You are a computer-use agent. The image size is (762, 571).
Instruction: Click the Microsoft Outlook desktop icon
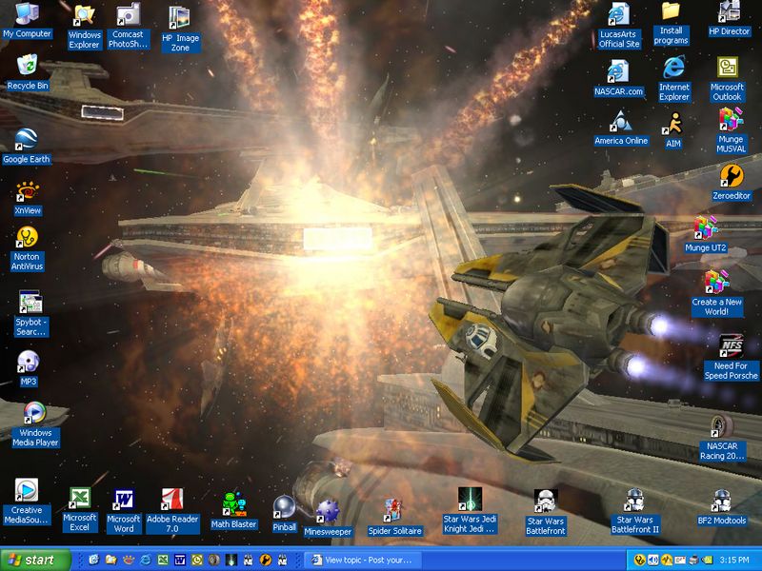(727, 79)
